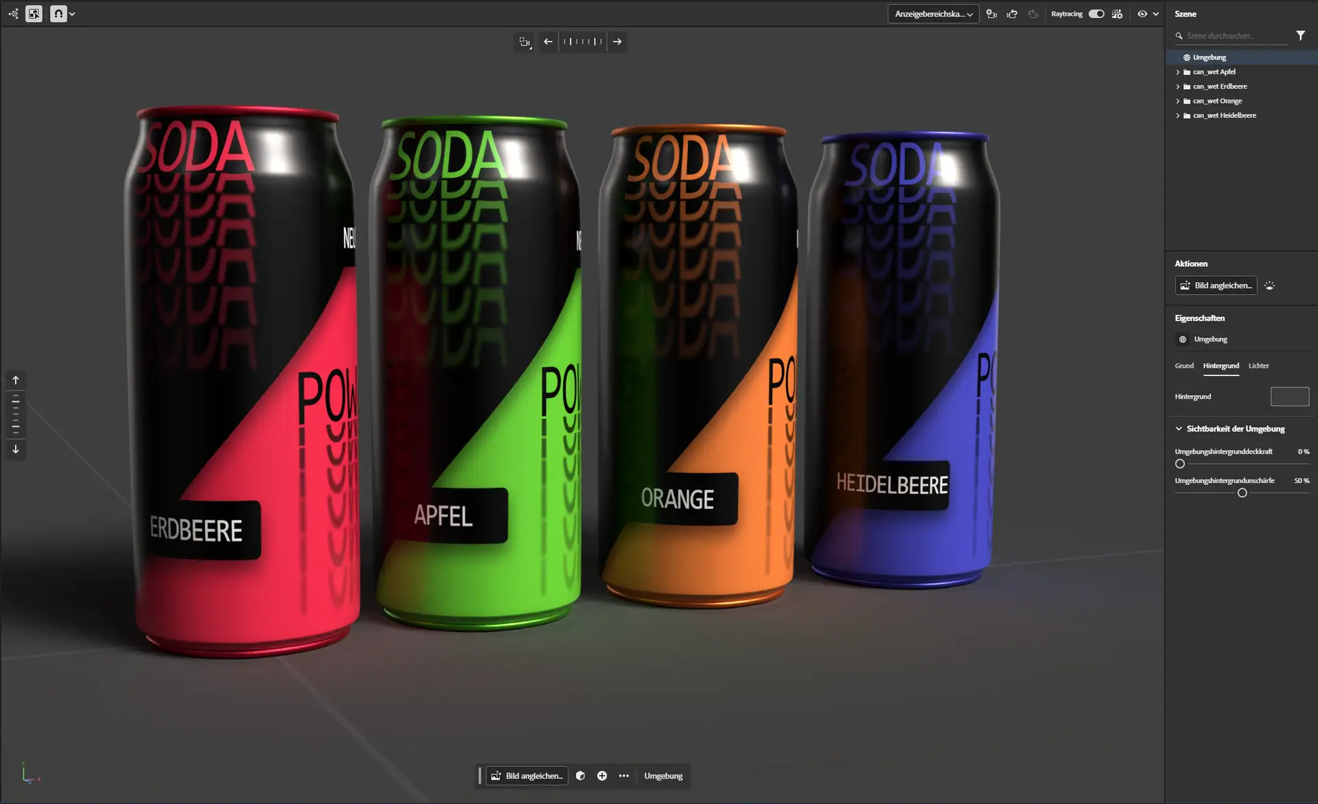This screenshot has width=1318, height=804.
Task: Switch to the Grund tab
Action: point(1183,366)
